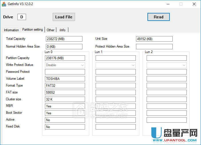Click the Lun 0 Volume Label field
This screenshot has width=201, height=145.
65,79
